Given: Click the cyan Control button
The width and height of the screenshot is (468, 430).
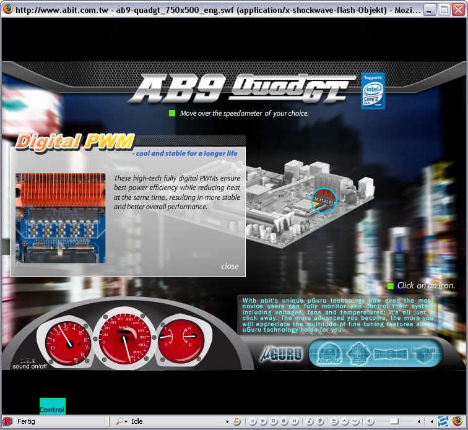Looking at the screenshot, I should click(52, 406).
